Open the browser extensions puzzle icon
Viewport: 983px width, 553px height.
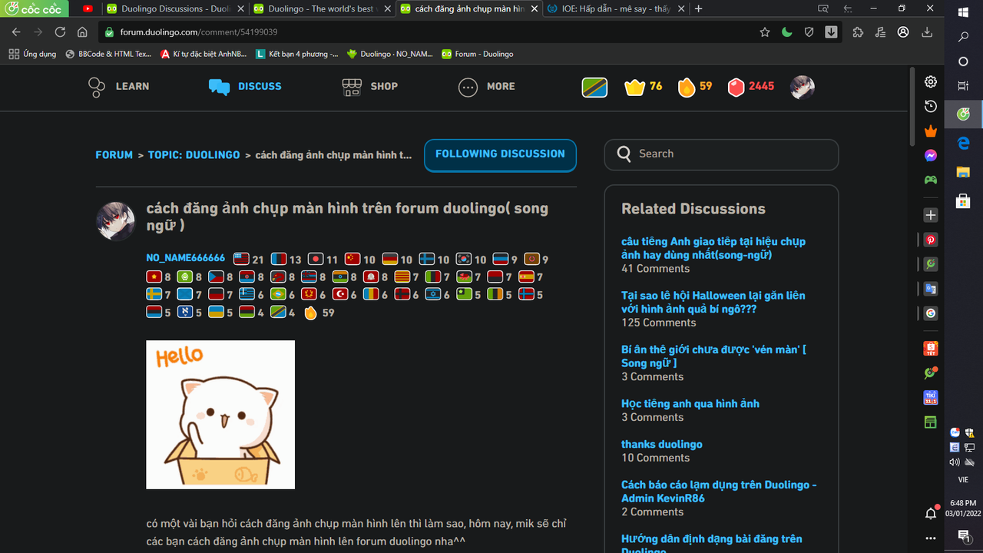coord(859,32)
